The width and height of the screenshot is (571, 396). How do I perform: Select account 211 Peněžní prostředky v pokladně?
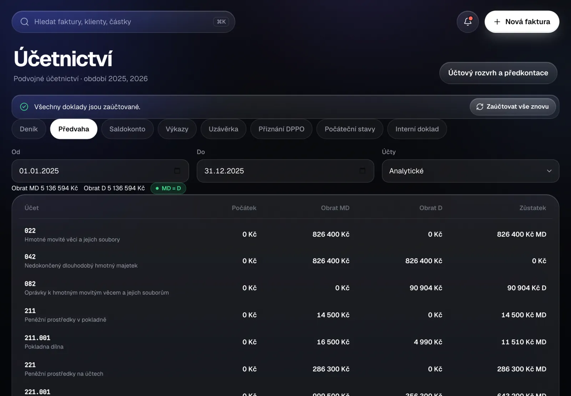point(285,315)
